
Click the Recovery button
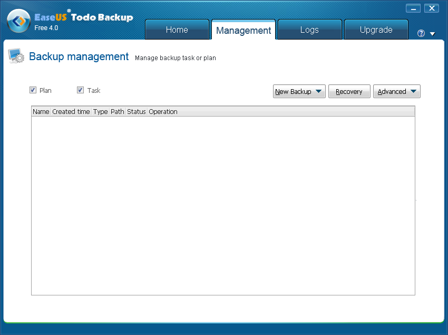(x=349, y=91)
